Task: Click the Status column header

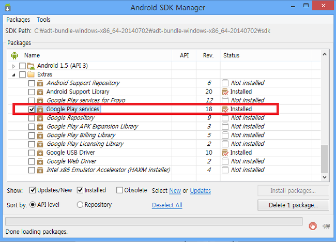Action: (x=231, y=55)
